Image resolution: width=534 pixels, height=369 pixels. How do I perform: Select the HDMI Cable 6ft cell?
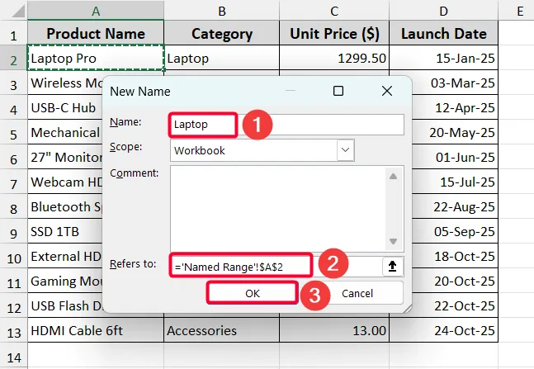96,330
